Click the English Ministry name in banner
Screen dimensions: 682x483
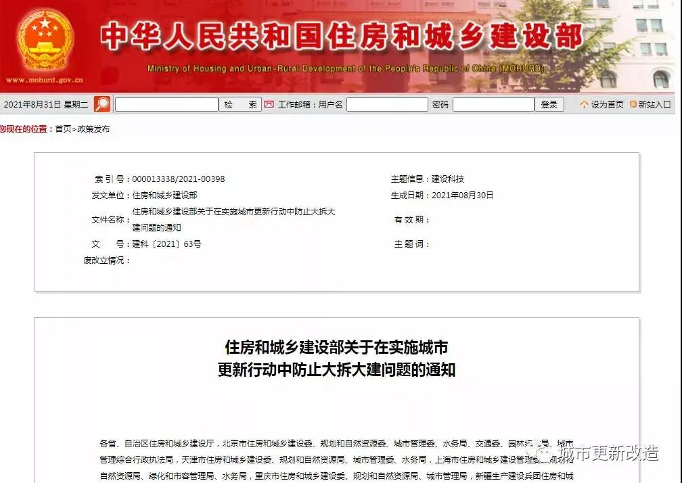346,69
